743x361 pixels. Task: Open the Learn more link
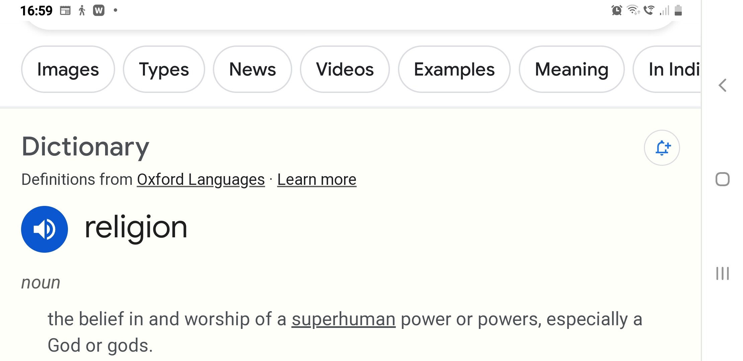pyautogui.click(x=317, y=180)
